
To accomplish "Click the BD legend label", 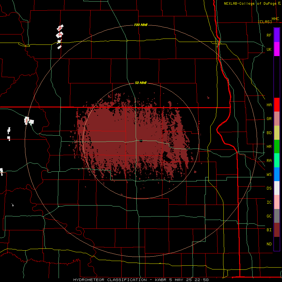I will [x=269, y=133].
